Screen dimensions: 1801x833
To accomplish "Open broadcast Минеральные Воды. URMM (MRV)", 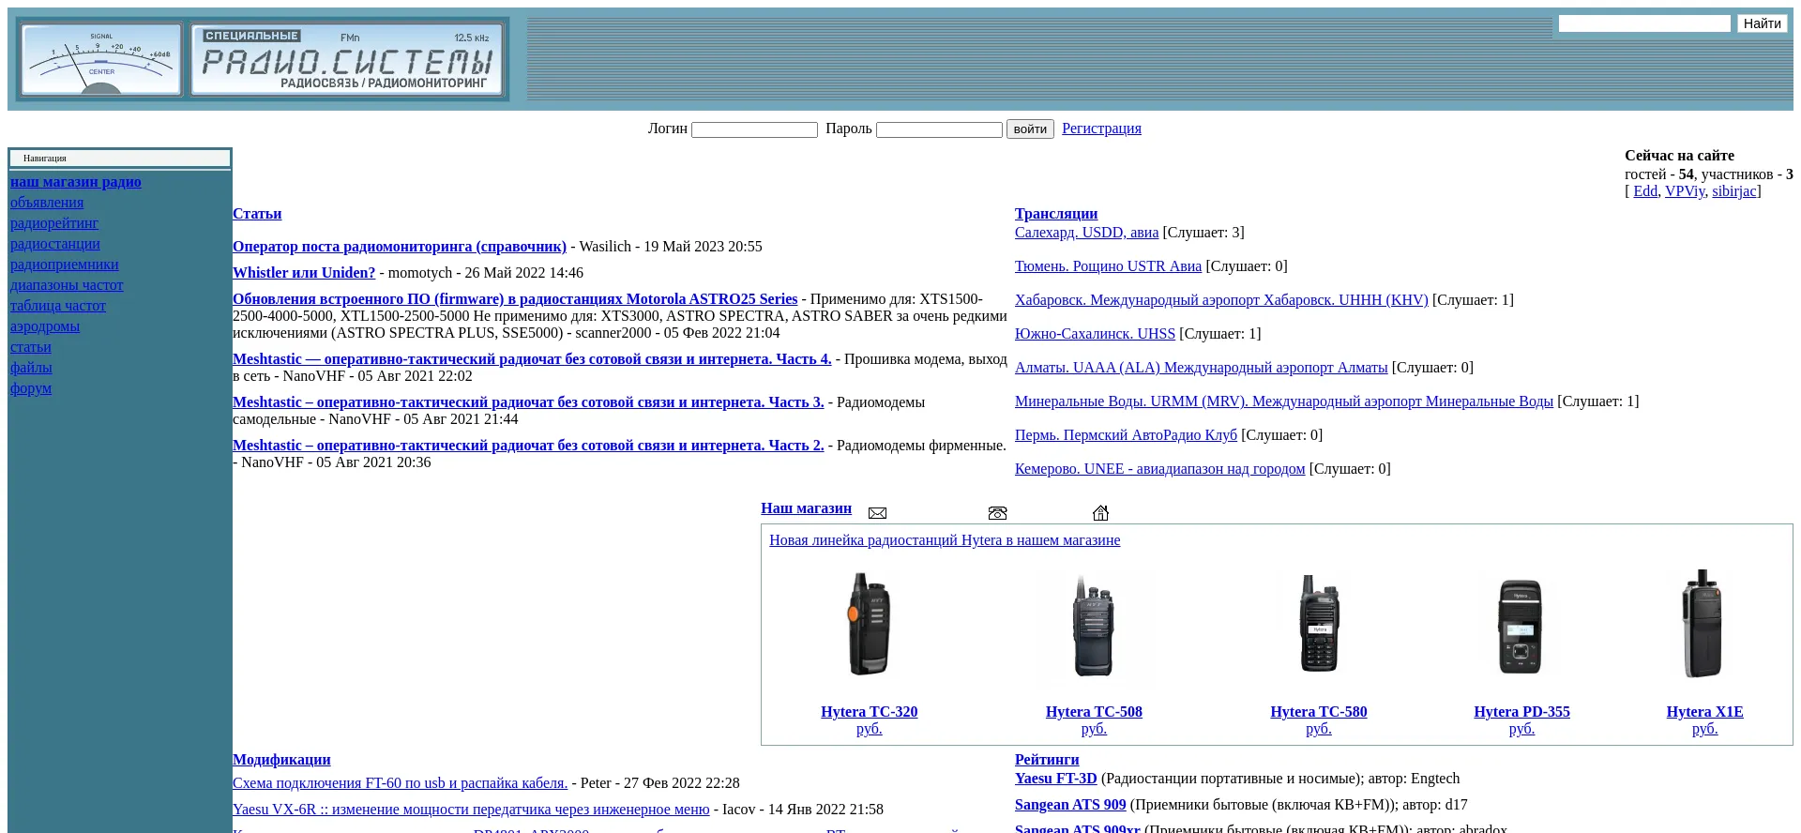I will (x=1284, y=401).
